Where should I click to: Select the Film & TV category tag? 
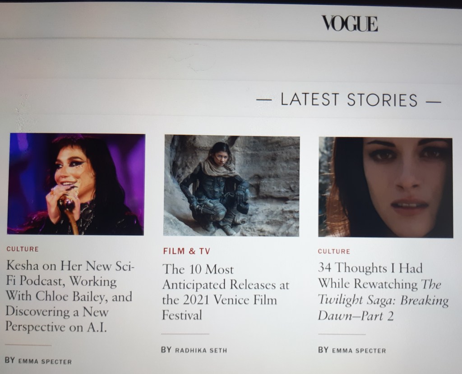(x=187, y=251)
